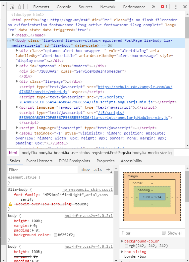Image resolution: width=189 pixels, height=262 pixels.
Task: Click the new style rule plus icon
Action: click(108, 170)
